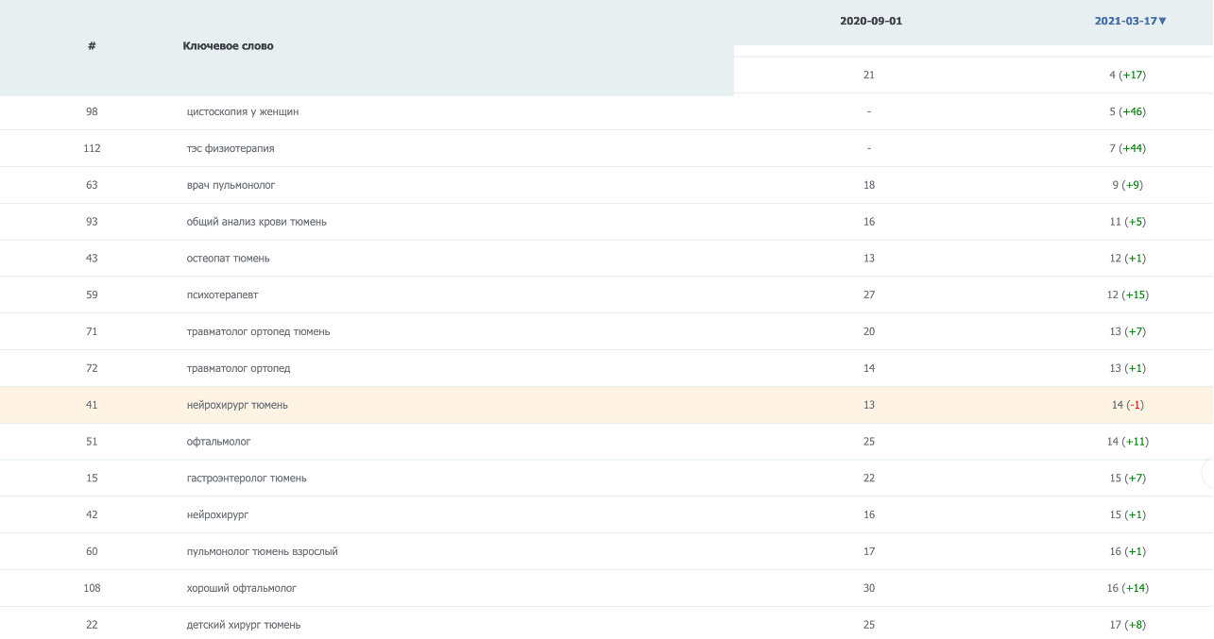Click the 14 (-1) position value

pos(1127,405)
